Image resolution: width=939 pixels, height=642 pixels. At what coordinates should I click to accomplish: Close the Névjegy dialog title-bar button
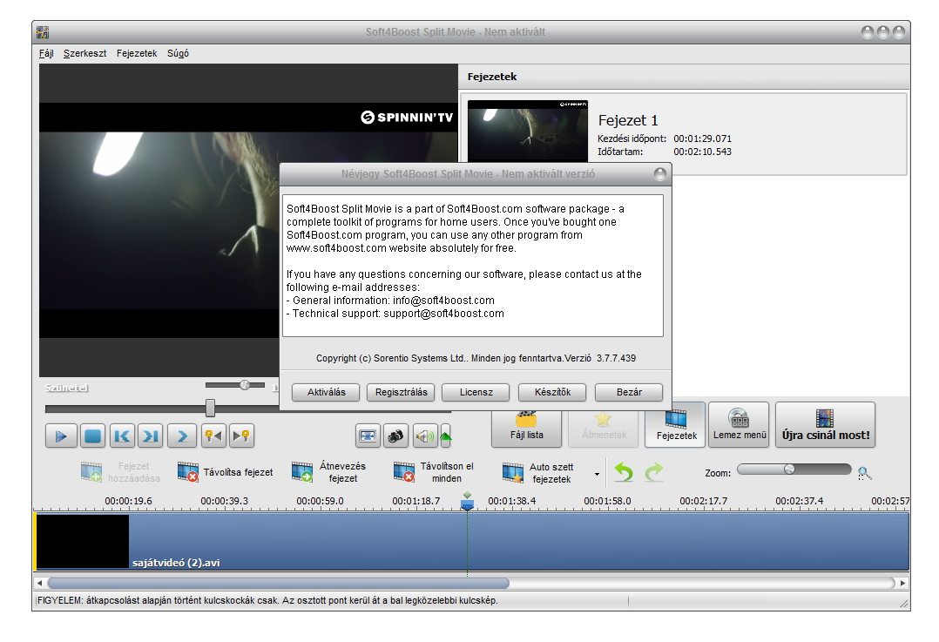(x=660, y=174)
